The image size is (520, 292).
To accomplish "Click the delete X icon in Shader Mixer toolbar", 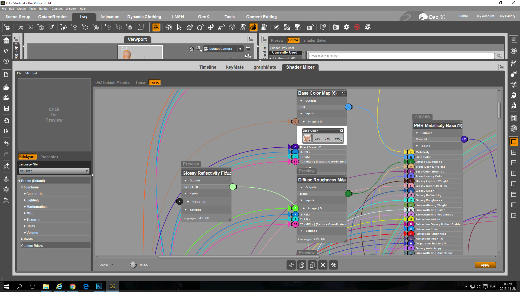I will point(323,265).
